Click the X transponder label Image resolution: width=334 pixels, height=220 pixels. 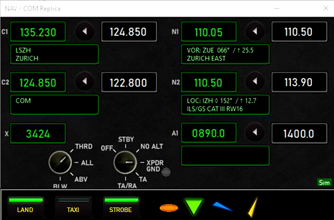tap(7, 133)
